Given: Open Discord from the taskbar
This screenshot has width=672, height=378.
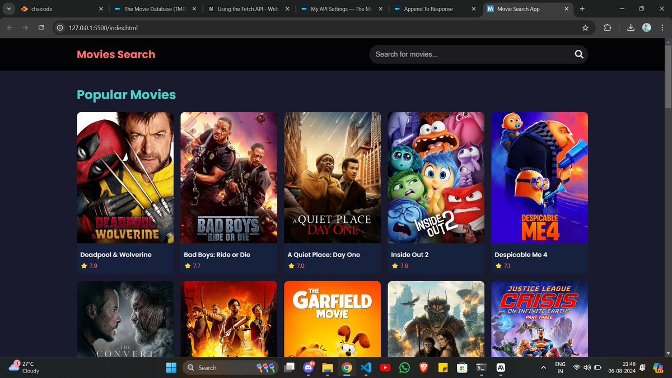Looking at the screenshot, I should (x=309, y=367).
